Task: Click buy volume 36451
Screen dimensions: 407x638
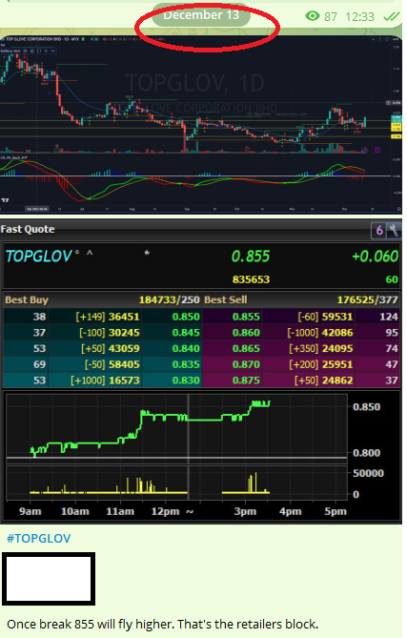Action: tap(124, 317)
